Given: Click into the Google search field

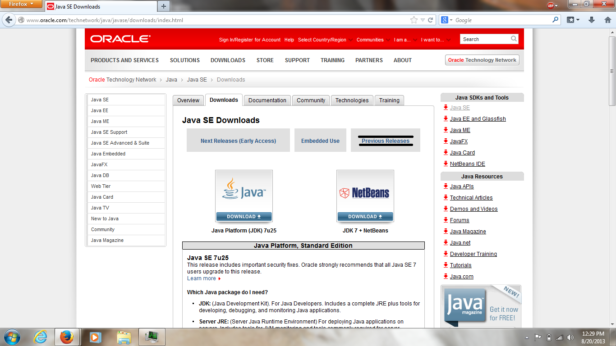Looking at the screenshot, I should click(x=502, y=20).
